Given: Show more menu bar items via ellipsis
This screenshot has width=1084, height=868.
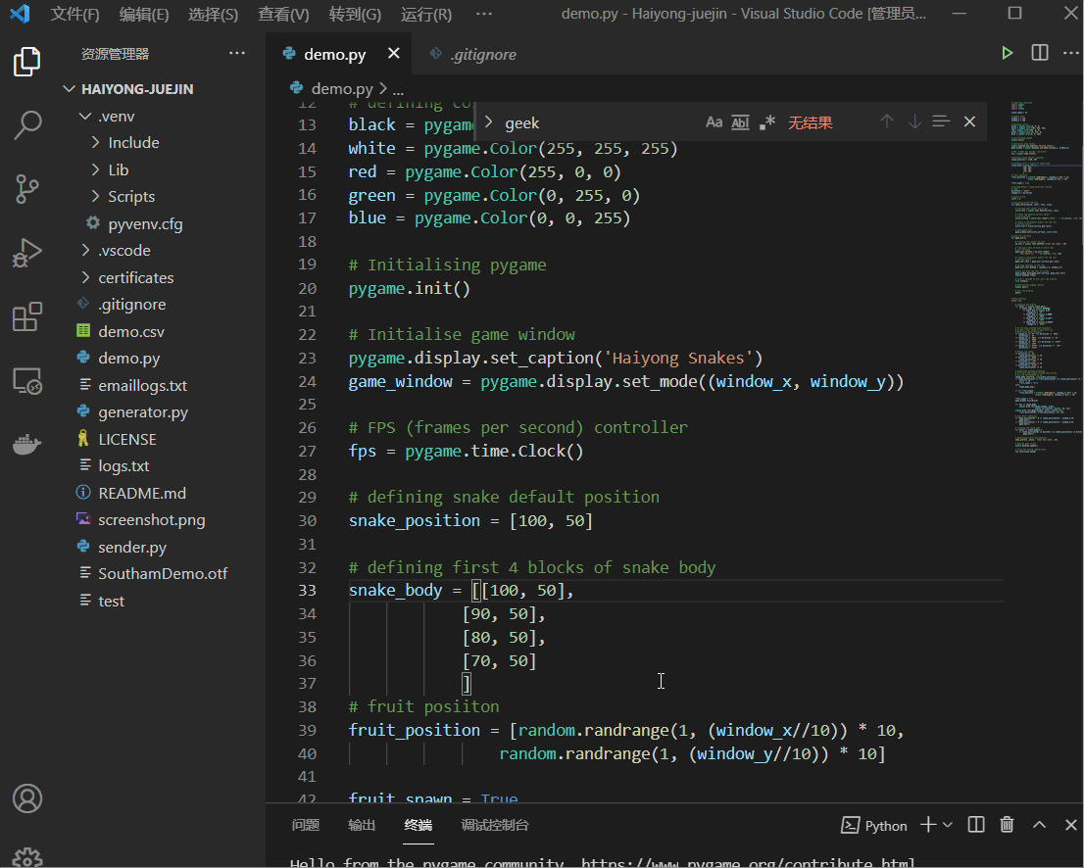Looking at the screenshot, I should click(484, 14).
